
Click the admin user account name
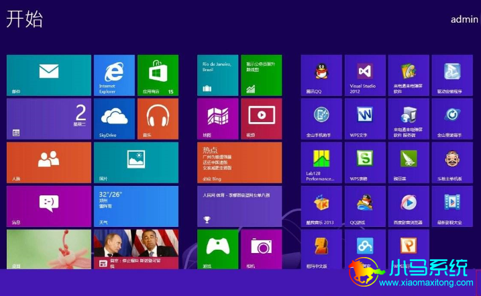[464, 19]
